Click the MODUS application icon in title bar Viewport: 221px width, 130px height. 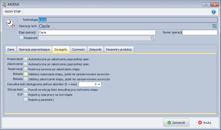tap(4, 4)
